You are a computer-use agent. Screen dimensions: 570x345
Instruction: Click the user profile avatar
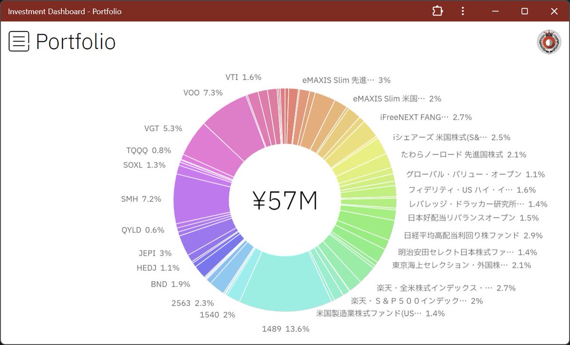pos(549,42)
